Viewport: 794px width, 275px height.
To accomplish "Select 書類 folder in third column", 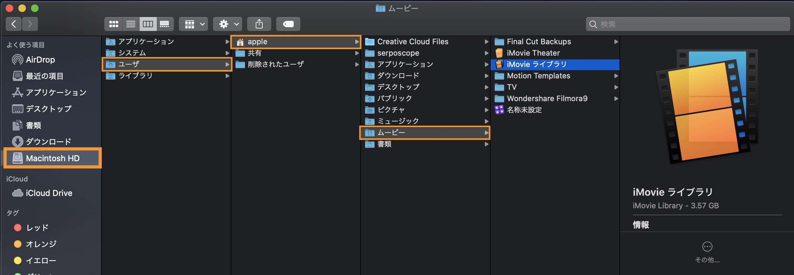I will [x=425, y=144].
